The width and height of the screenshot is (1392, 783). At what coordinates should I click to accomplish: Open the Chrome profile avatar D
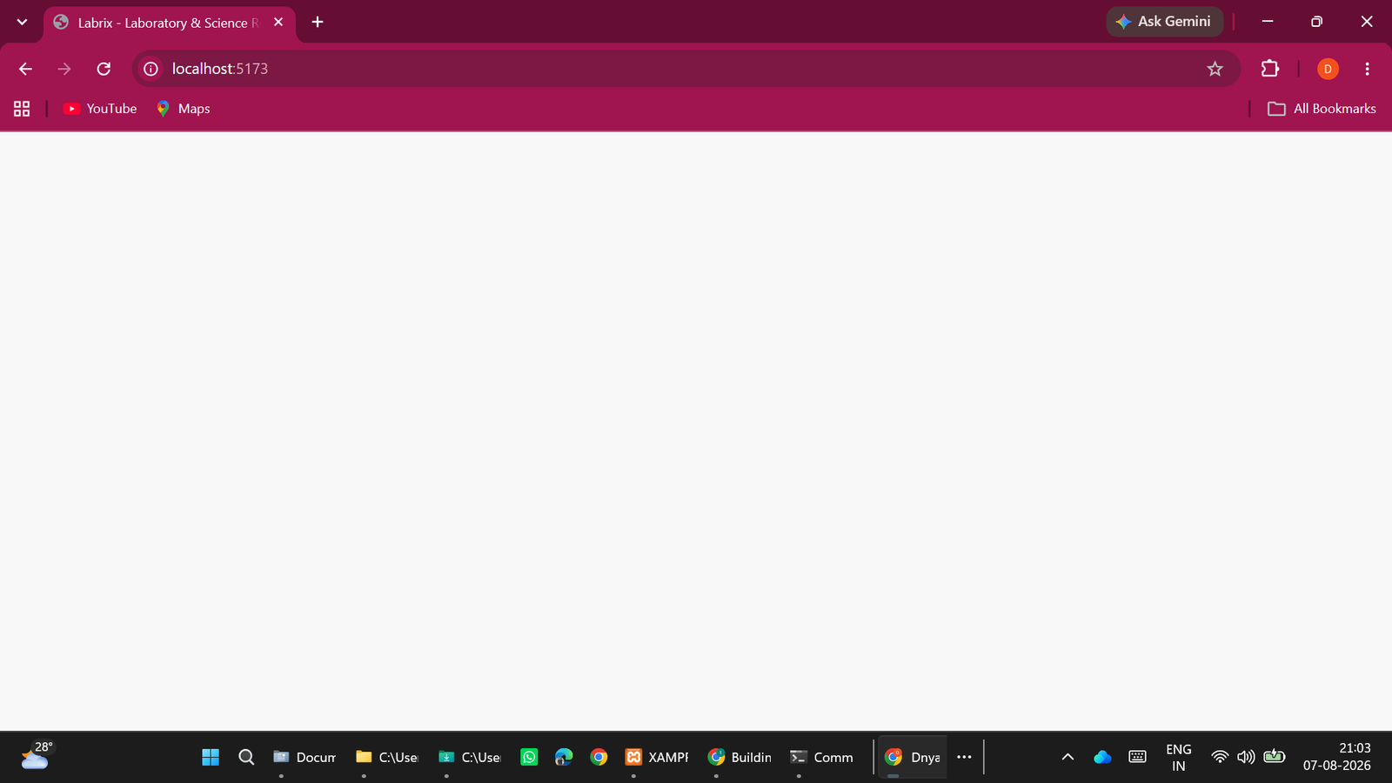pos(1328,69)
